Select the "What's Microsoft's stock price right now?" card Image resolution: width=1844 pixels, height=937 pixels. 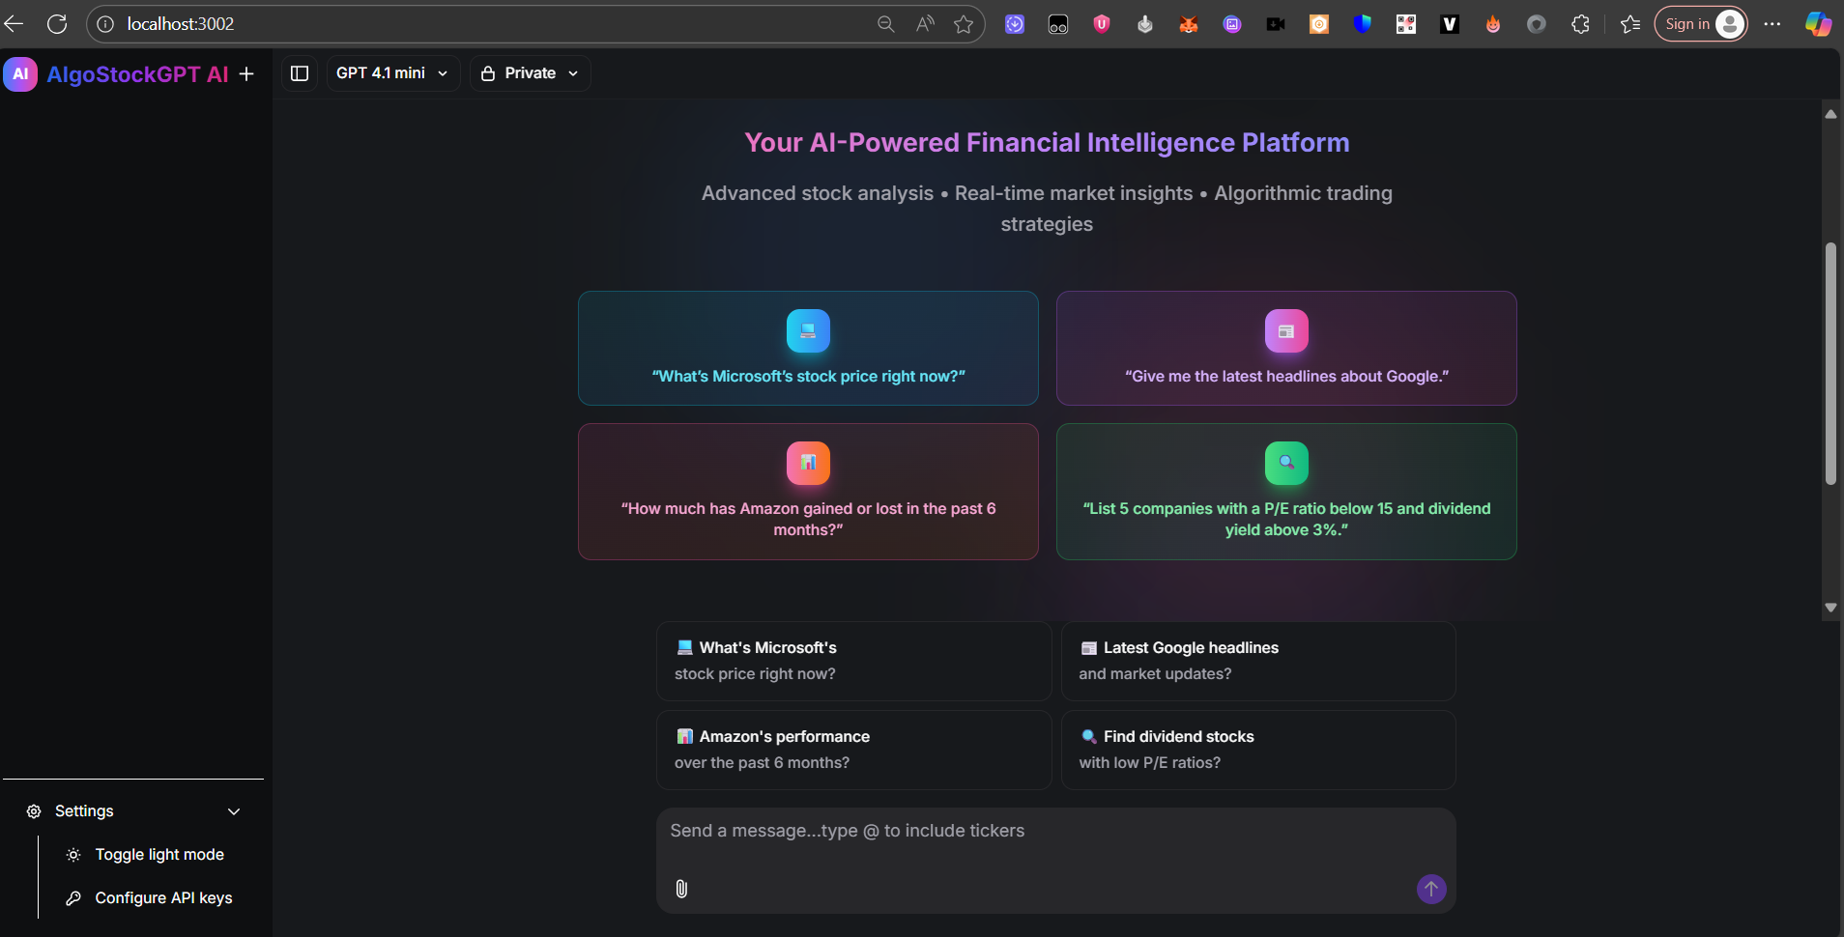pyautogui.click(x=808, y=349)
